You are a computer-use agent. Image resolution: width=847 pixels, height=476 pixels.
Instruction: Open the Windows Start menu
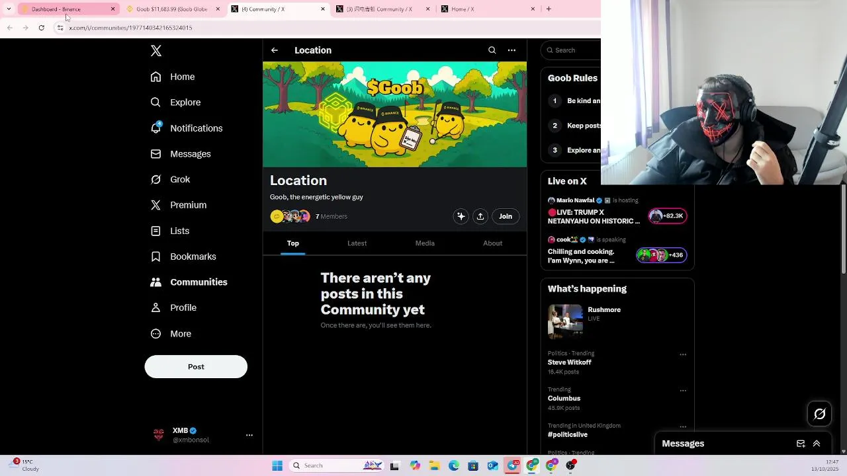277,465
